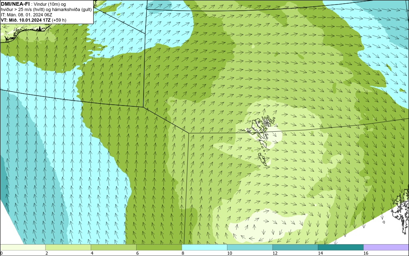Click the legend scale value 2
The width and height of the screenshot is (409, 256).
click(x=47, y=253)
